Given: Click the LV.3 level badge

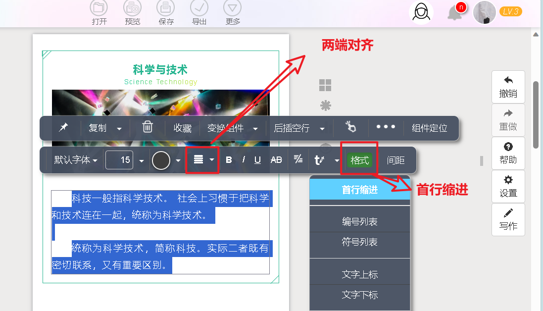Looking at the screenshot, I should coord(510,11).
